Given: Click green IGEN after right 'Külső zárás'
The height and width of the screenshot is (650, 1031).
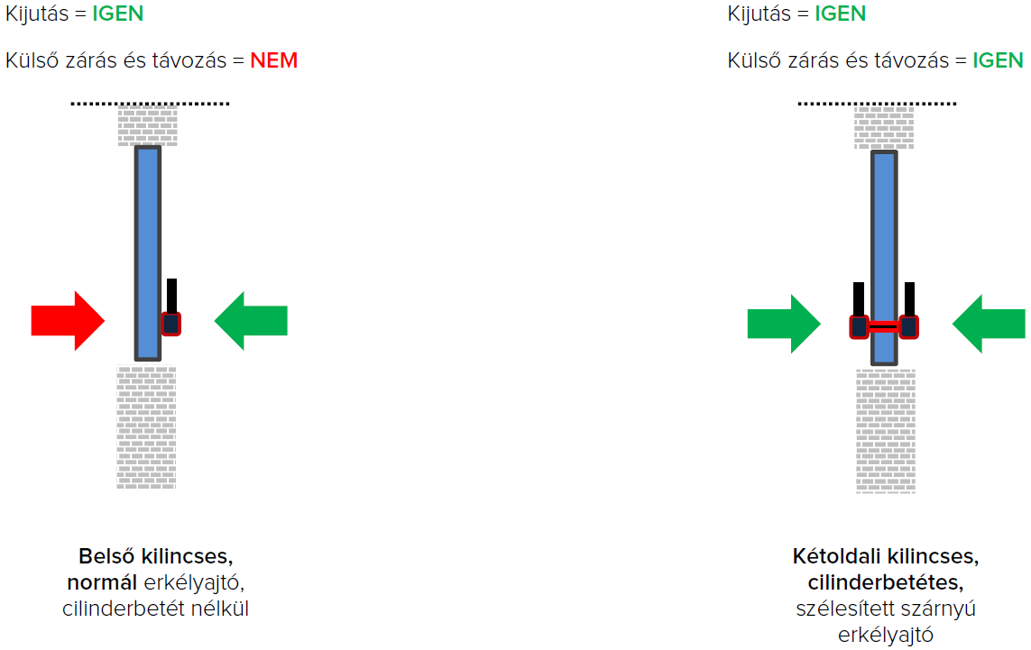Looking at the screenshot, I should tap(998, 60).
